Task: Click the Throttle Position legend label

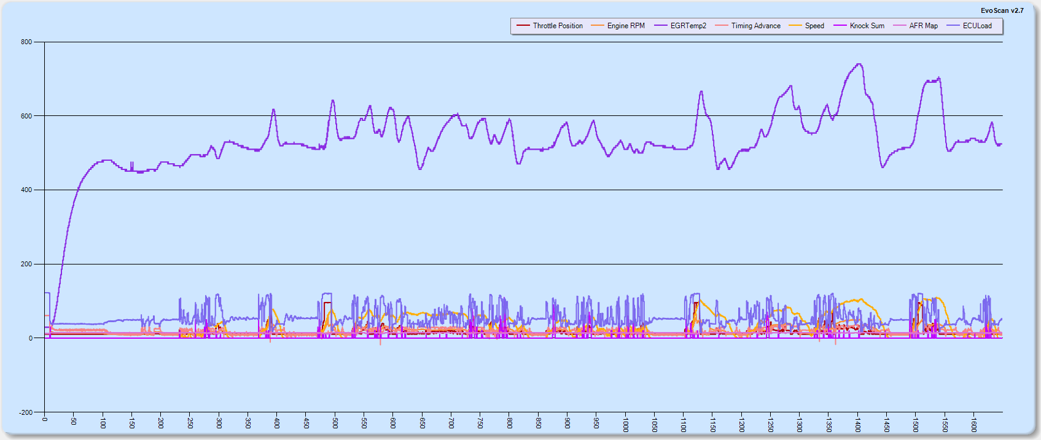Action: (558, 26)
